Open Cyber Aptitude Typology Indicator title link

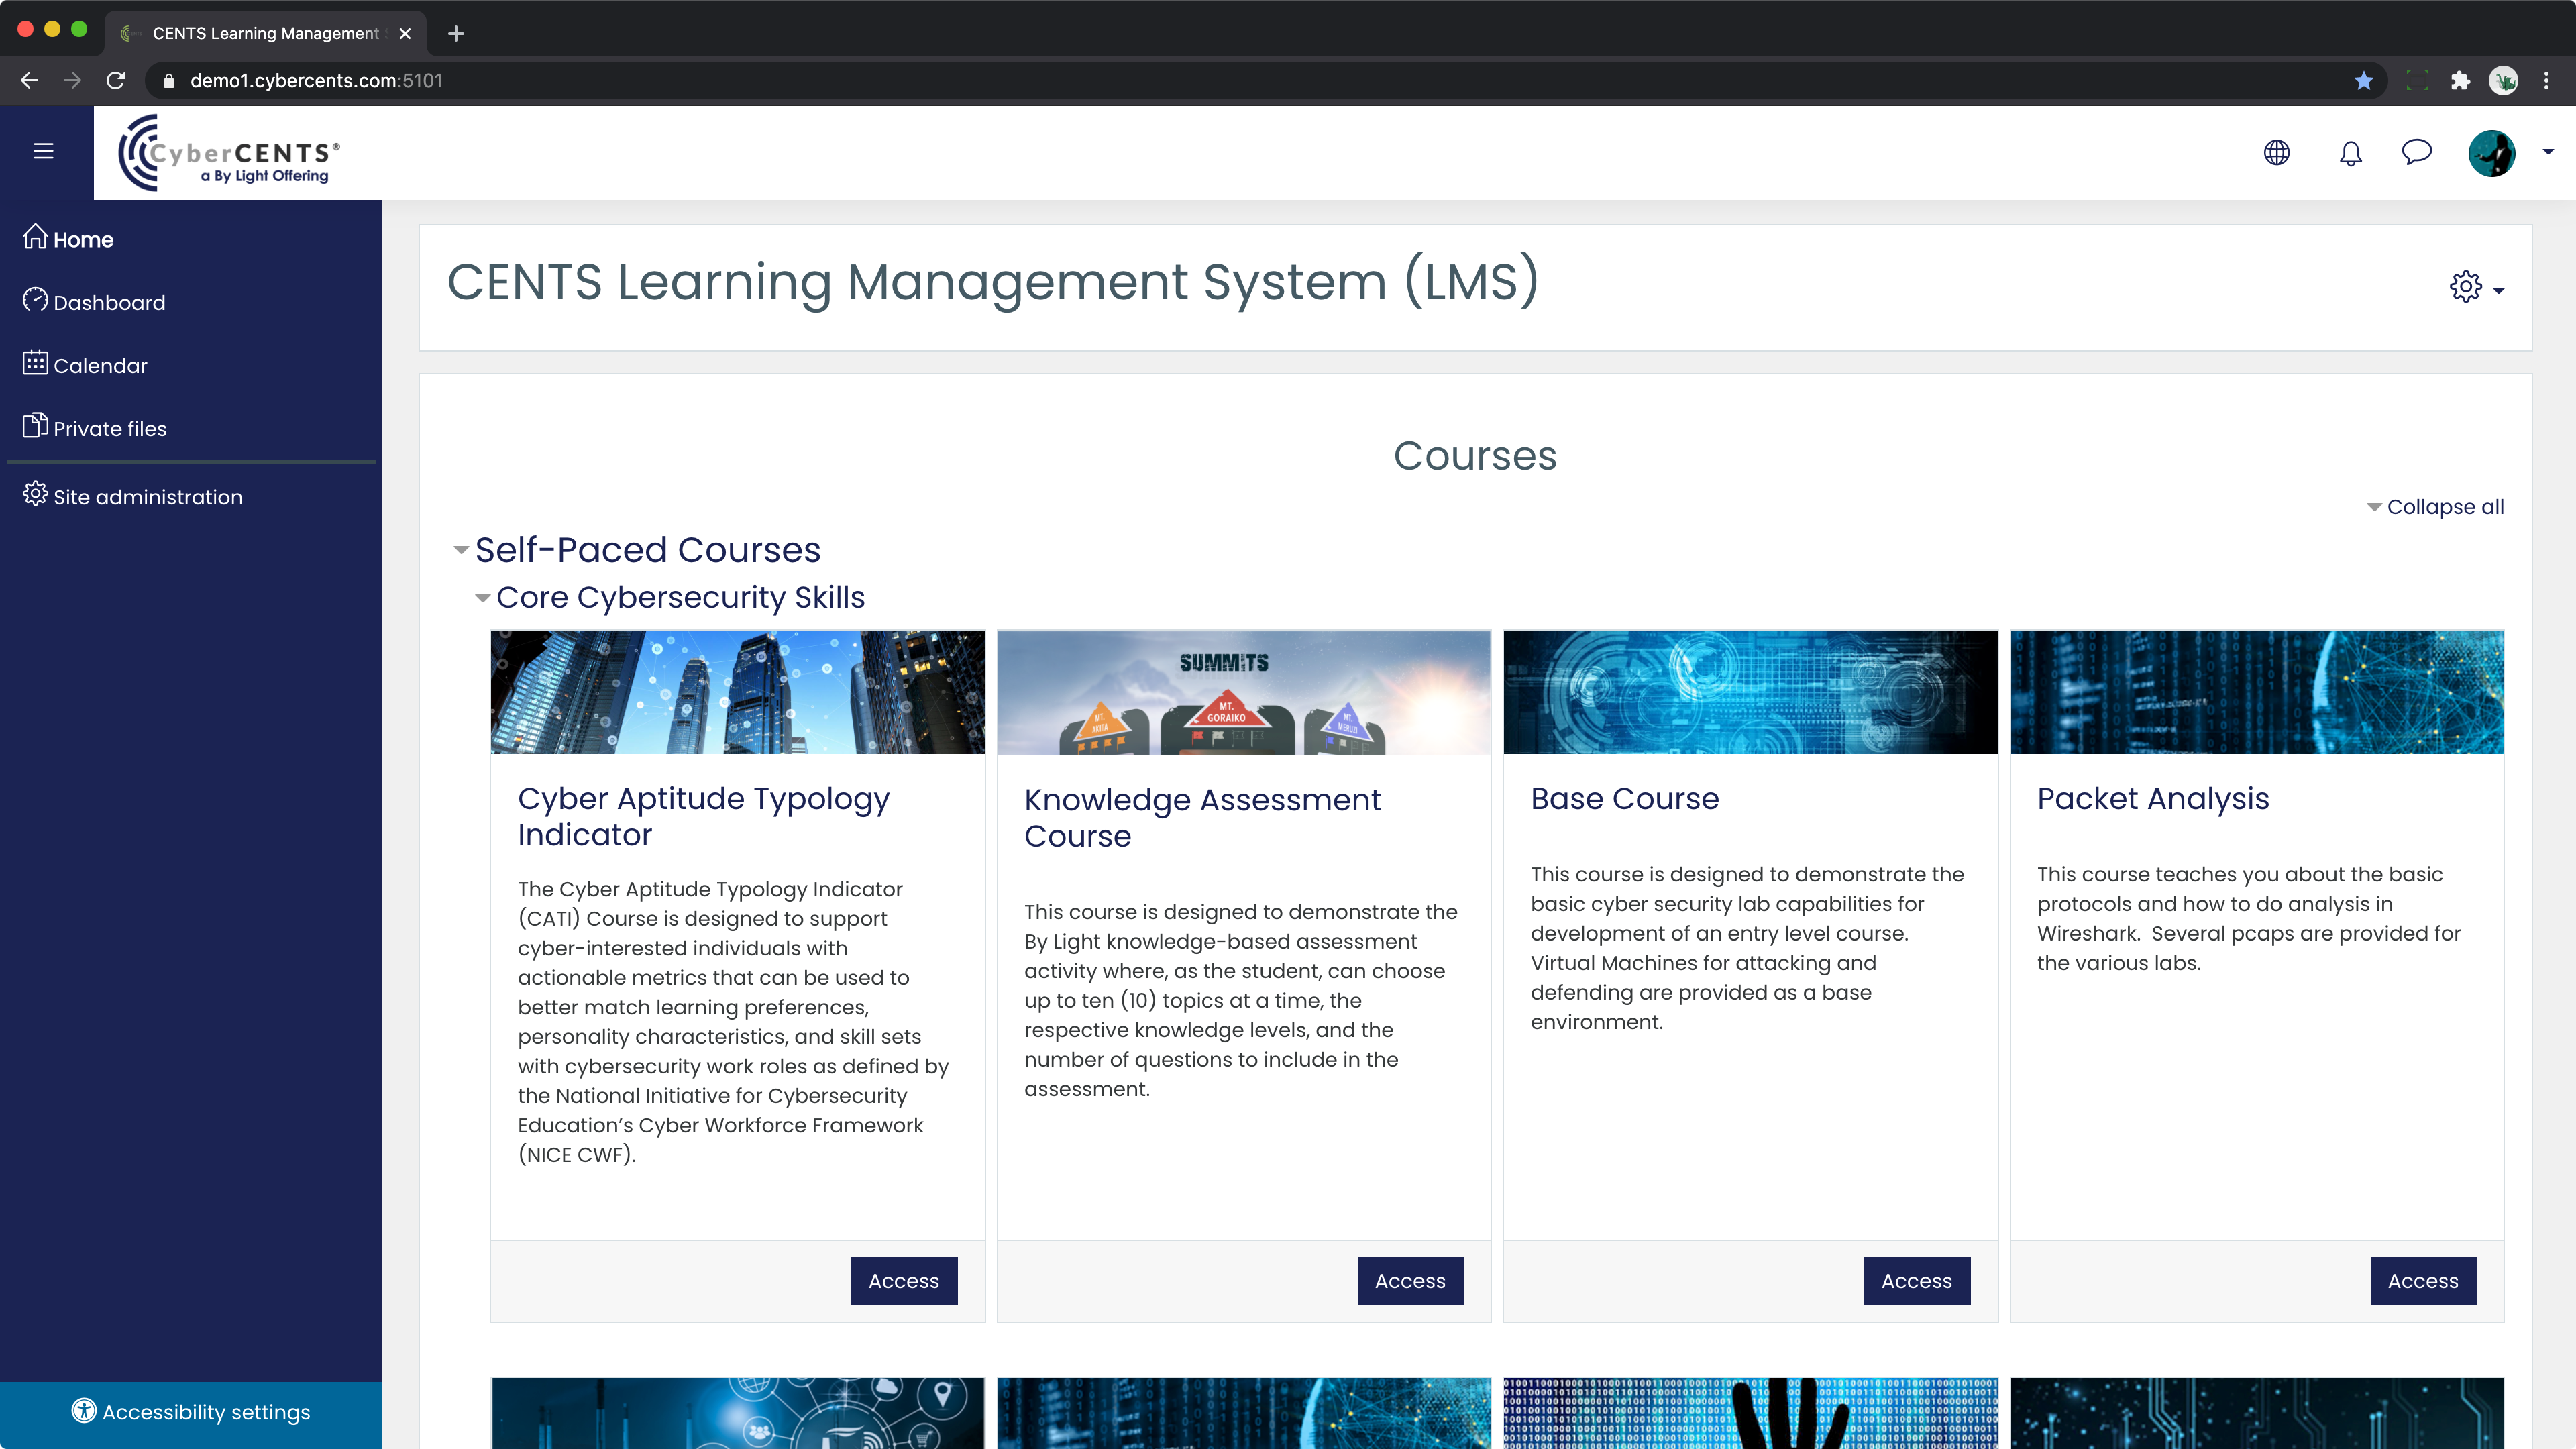(x=703, y=816)
